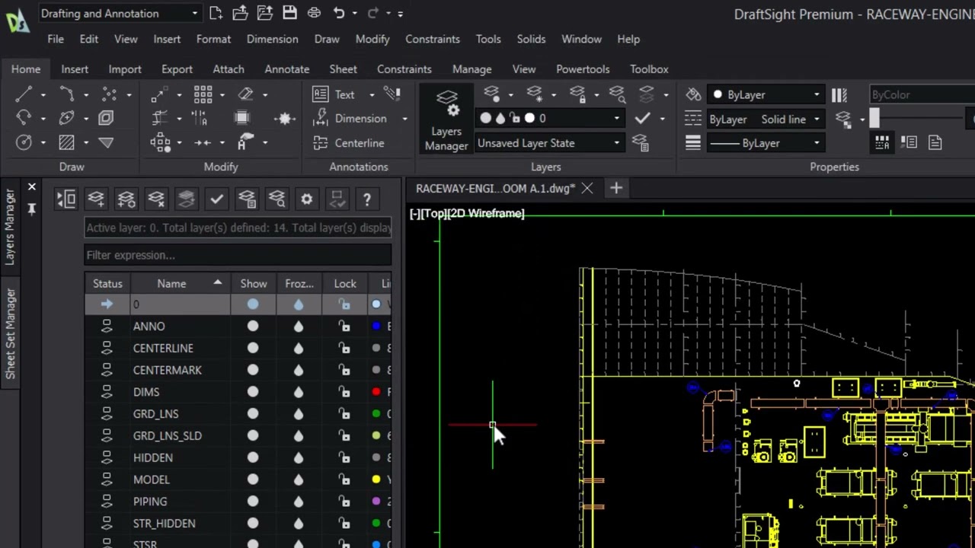The image size is (975, 548).
Task: Click the pin icon on side panel
Action: pos(31,208)
